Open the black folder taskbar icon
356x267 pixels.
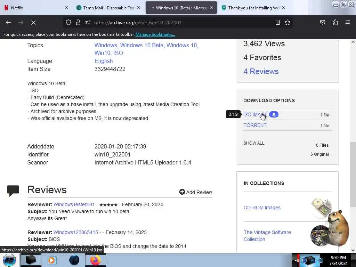[31, 260]
